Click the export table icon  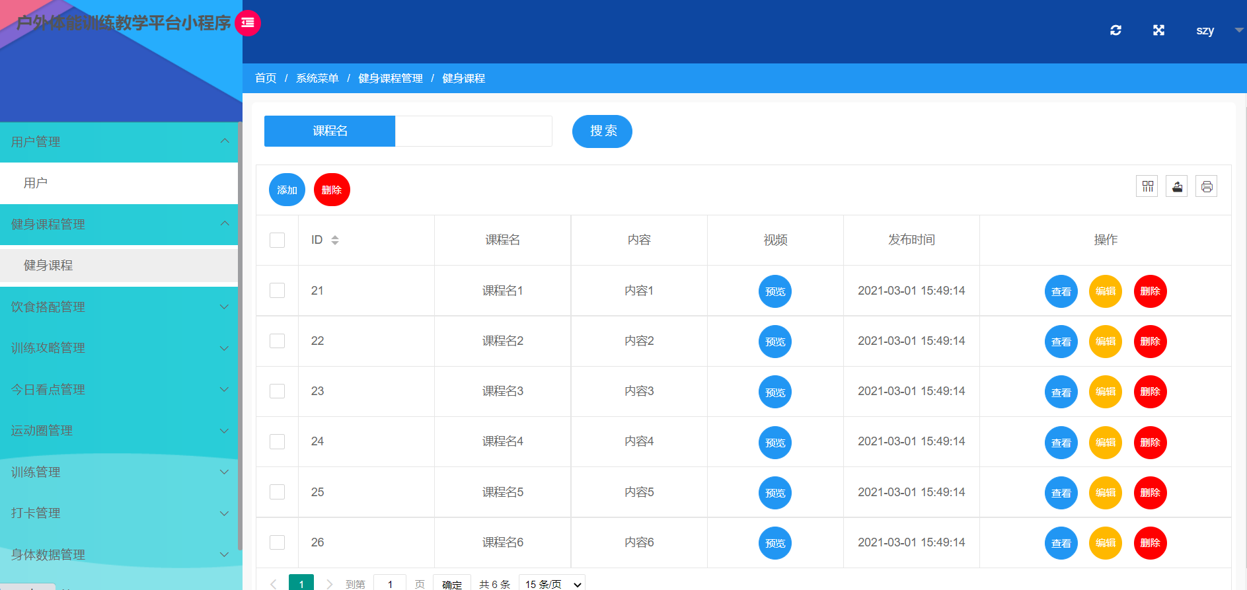pyautogui.click(x=1177, y=186)
